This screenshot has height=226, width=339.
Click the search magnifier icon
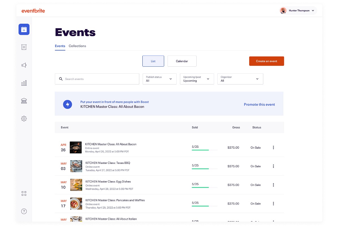point(61,79)
